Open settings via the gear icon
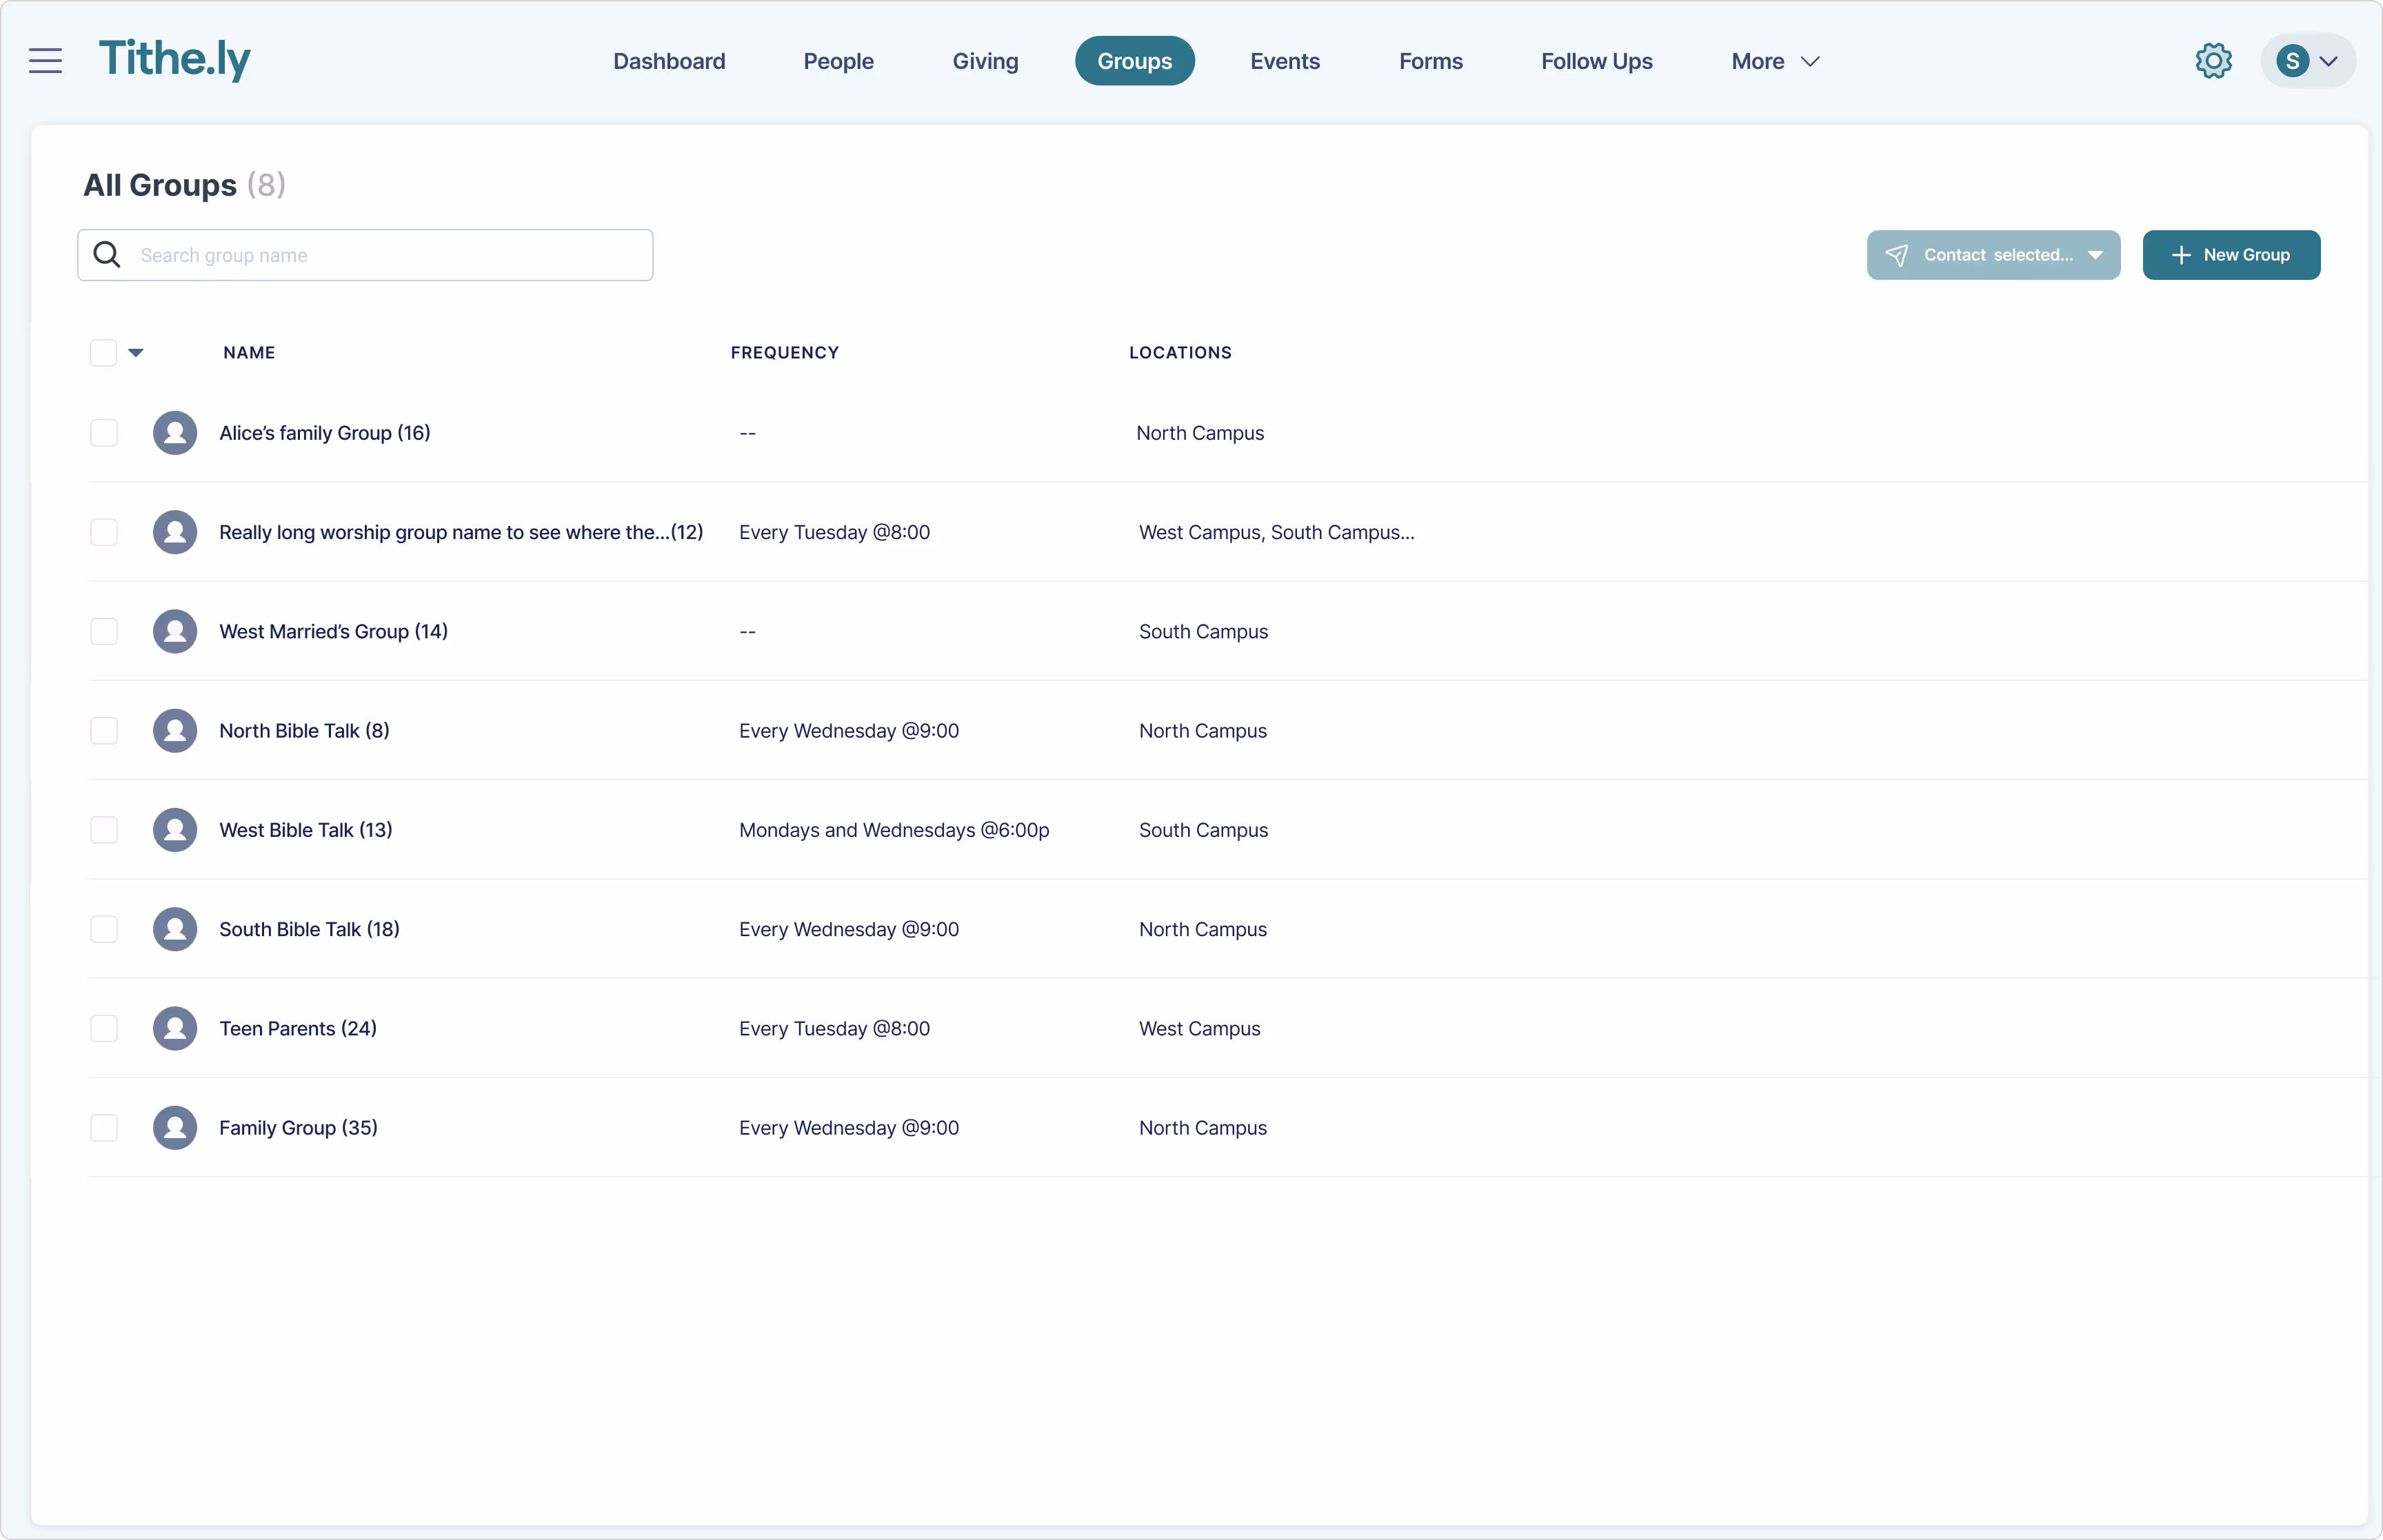Image resolution: width=2383 pixels, height=1540 pixels. point(2213,61)
